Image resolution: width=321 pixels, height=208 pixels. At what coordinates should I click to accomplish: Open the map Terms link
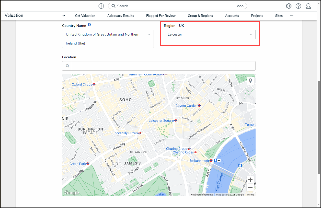[x=250, y=195]
